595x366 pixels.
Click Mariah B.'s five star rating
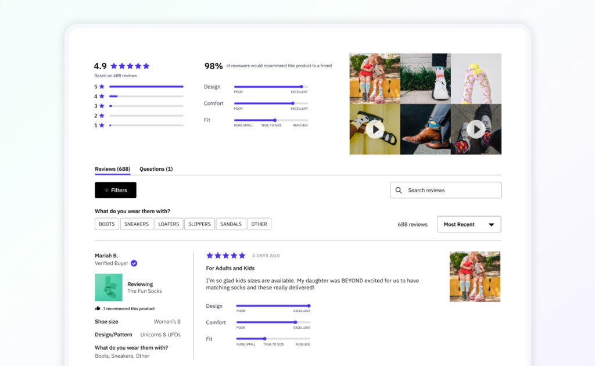click(226, 256)
